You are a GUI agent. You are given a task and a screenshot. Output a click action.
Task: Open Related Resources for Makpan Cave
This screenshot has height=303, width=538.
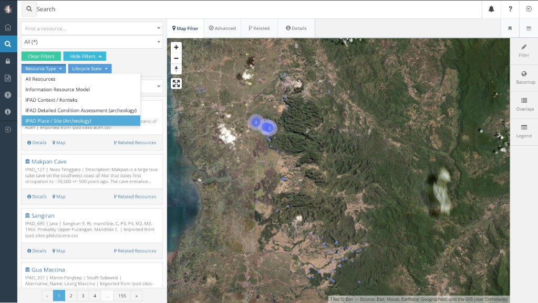tap(135, 197)
